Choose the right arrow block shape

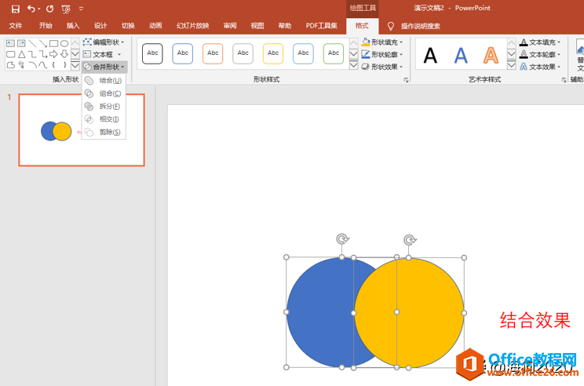pyautogui.click(x=54, y=54)
